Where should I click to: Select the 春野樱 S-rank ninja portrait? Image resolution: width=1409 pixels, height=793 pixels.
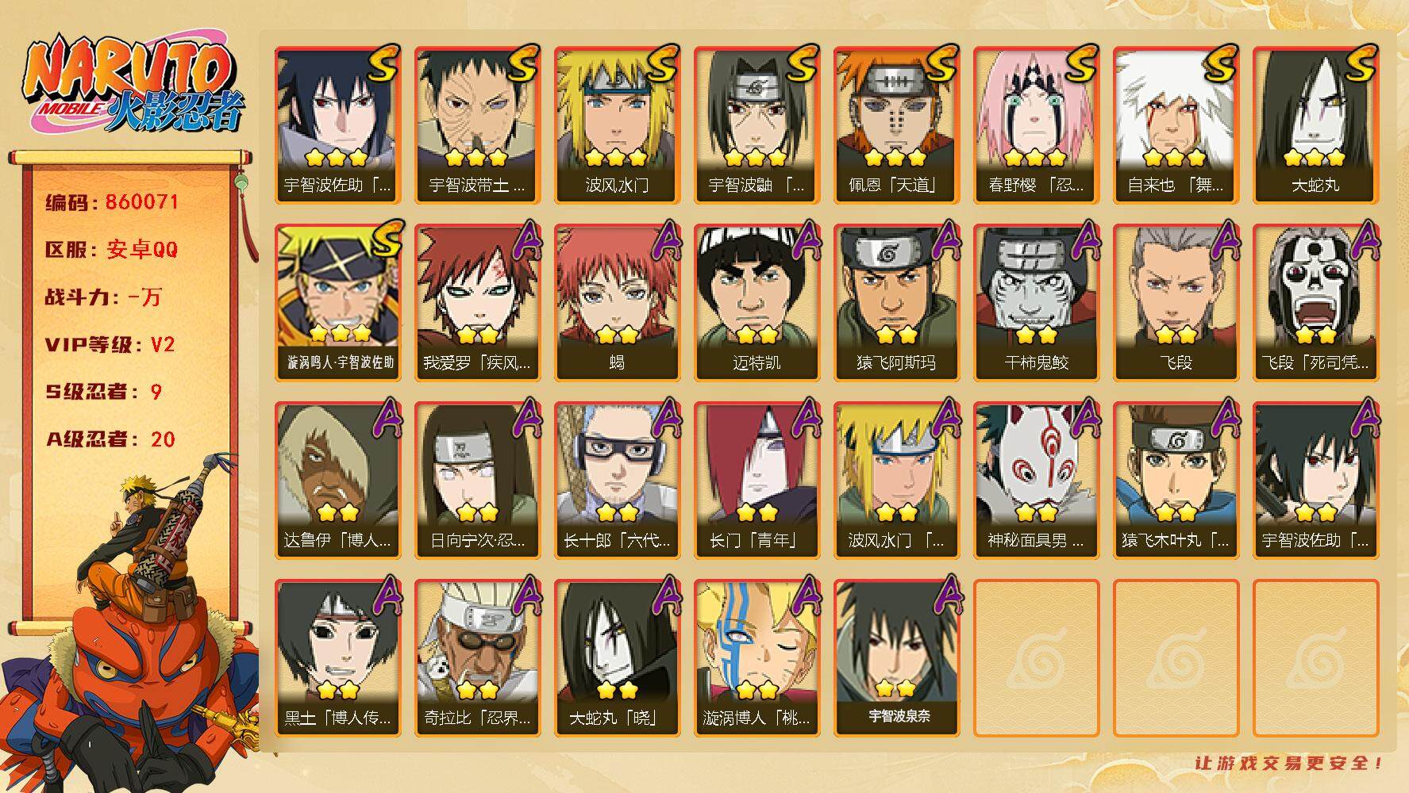coord(1036,125)
